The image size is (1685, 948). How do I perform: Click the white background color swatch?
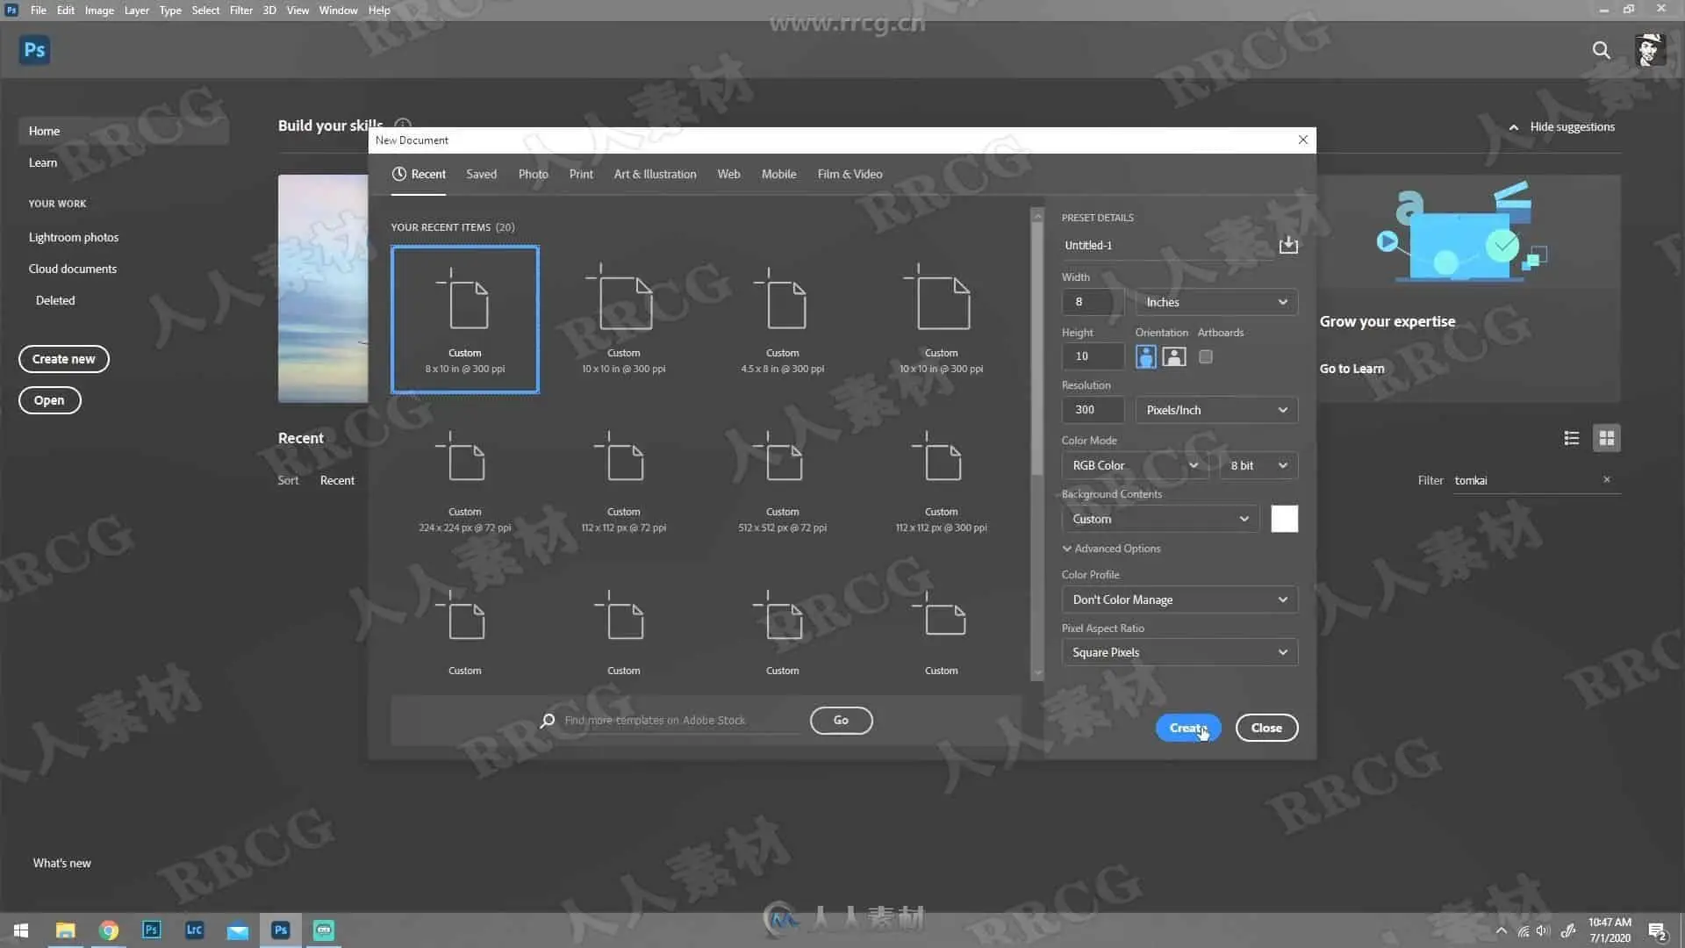point(1284,519)
